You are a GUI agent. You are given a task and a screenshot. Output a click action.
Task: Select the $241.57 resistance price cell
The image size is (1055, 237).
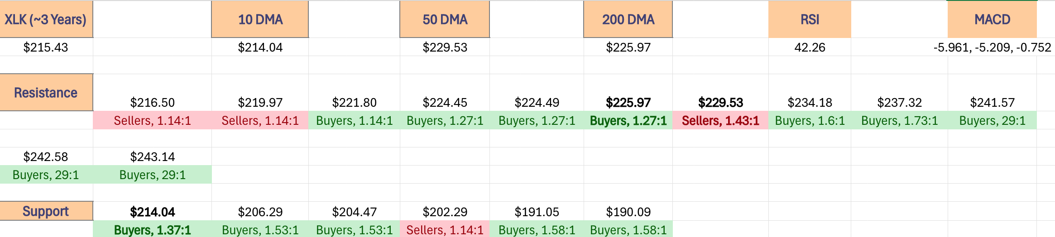click(992, 102)
